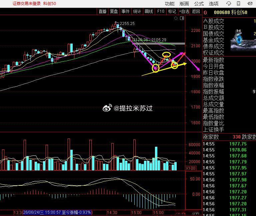This screenshot has width=256, height=216.
Task: Click the 返回 button
Action: coord(196,11)
